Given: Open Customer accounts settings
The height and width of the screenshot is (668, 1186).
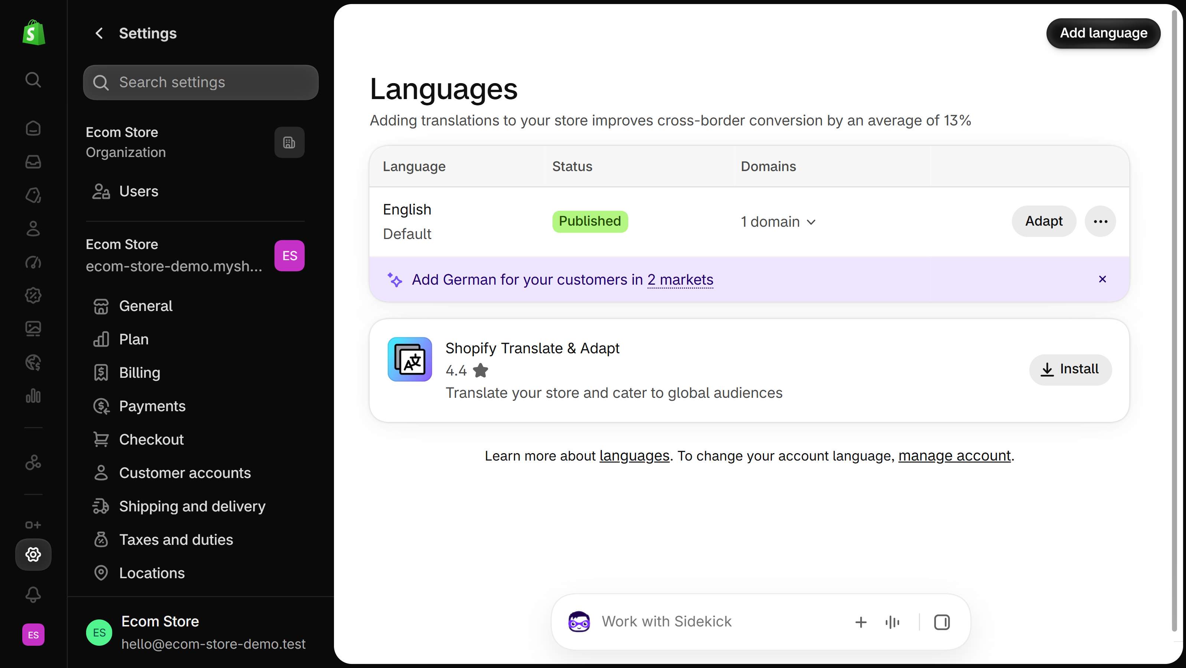Looking at the screenshot, I should [195, 473].
